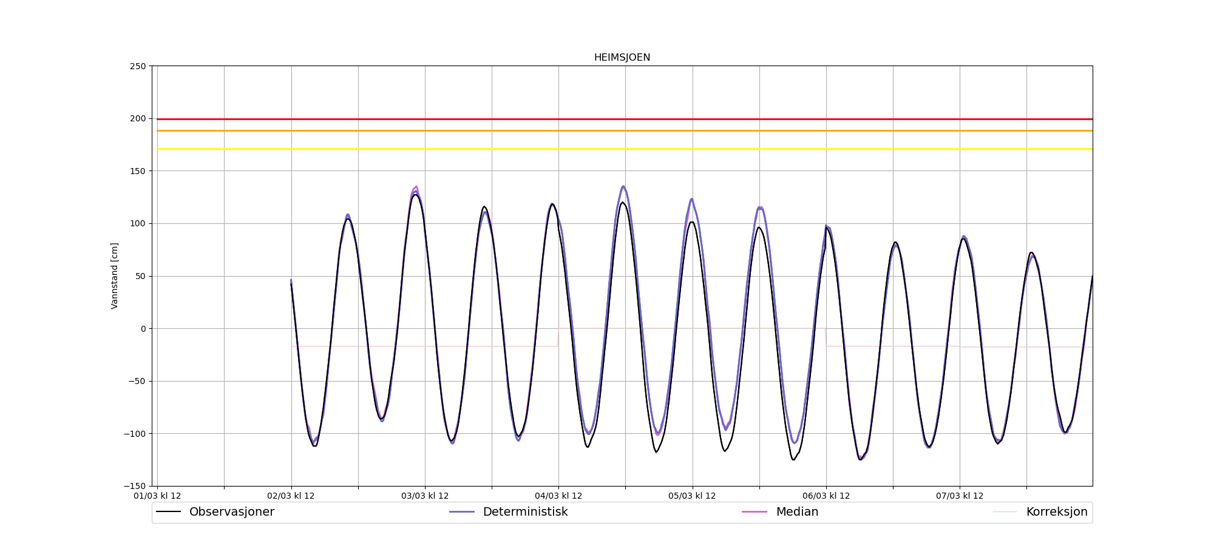Screen dimensions: 1214x546
Task: Click the blue Deterministisk legend line sample
Action: click(461, 512)
